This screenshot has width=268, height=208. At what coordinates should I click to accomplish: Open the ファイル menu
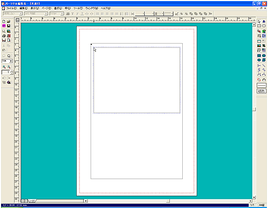11,9
